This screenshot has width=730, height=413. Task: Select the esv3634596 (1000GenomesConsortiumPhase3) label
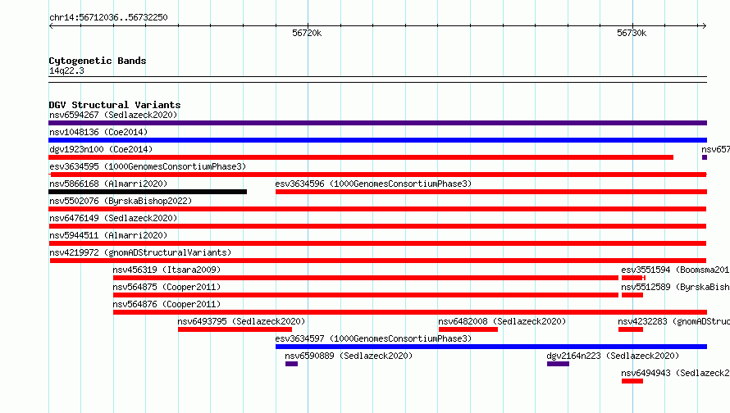tap(373, 184)
